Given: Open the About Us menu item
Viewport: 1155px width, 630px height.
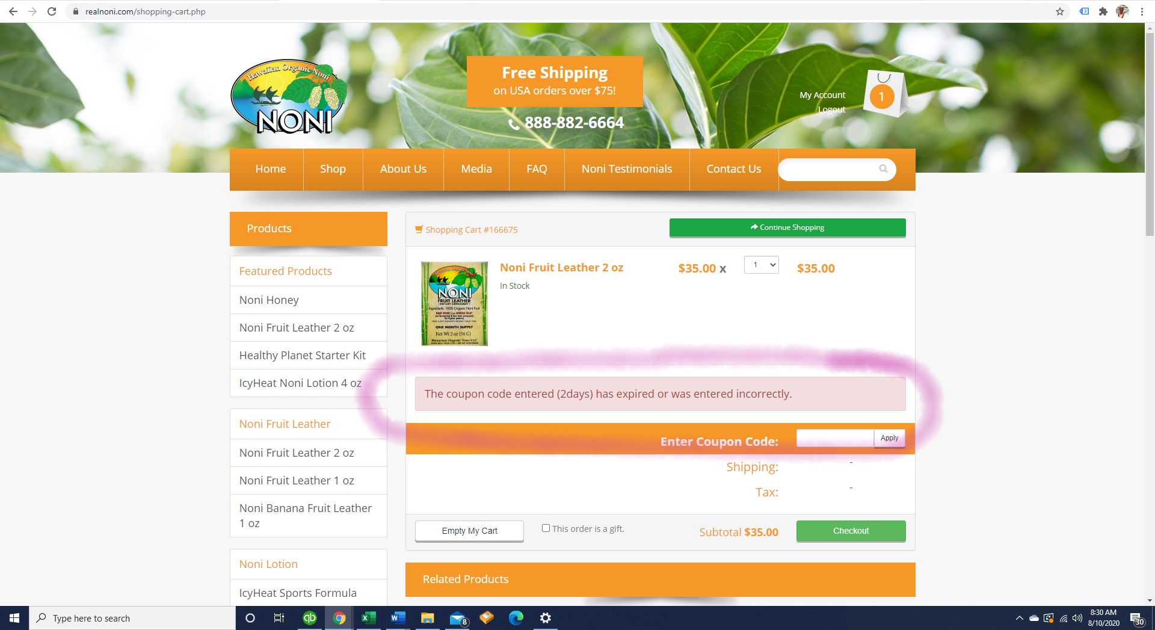Looking at the screenshot, I should (403, 169).
